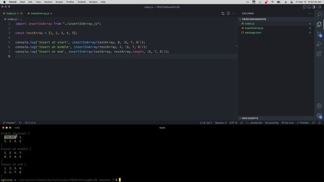Open the Source Control view icon
Screen dimensions: 324x182
point(319,34)
